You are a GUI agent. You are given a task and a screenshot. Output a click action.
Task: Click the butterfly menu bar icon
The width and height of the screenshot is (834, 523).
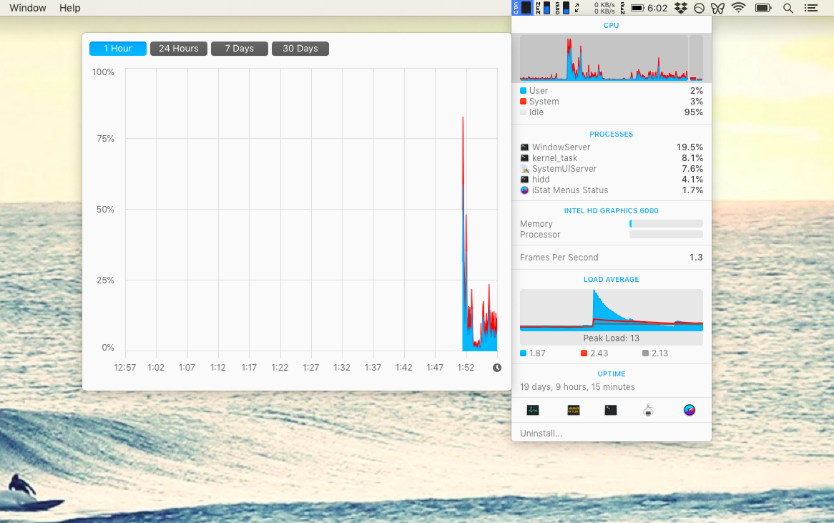tap(717, 8)
